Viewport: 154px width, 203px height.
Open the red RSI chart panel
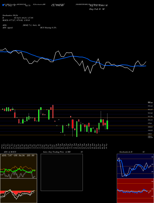tap(135, 191)
